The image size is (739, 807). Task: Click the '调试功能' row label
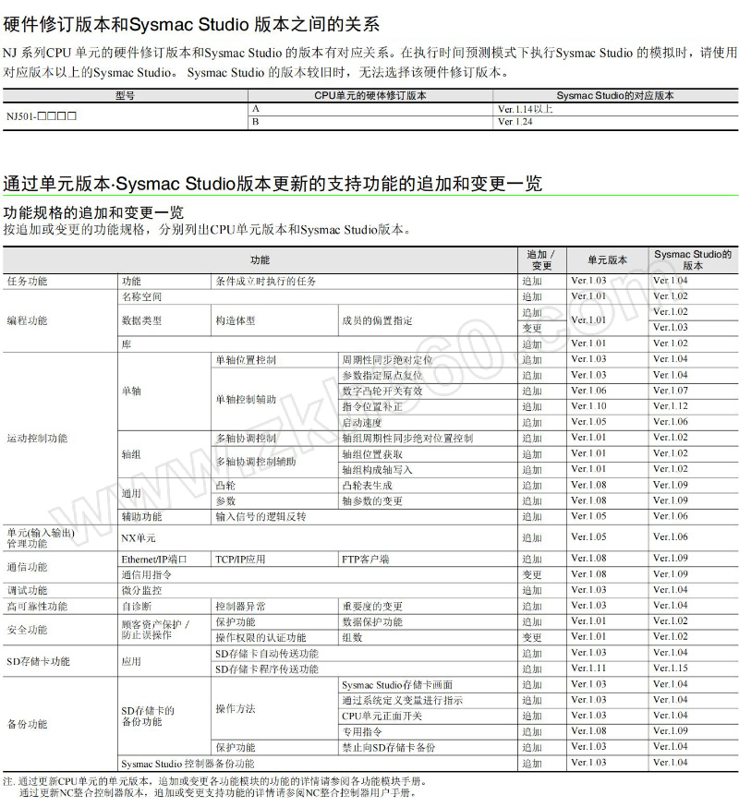[28, 590]
